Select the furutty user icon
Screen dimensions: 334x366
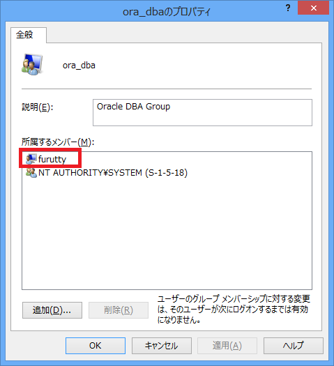pyautogui.click(x=31, y=159)
